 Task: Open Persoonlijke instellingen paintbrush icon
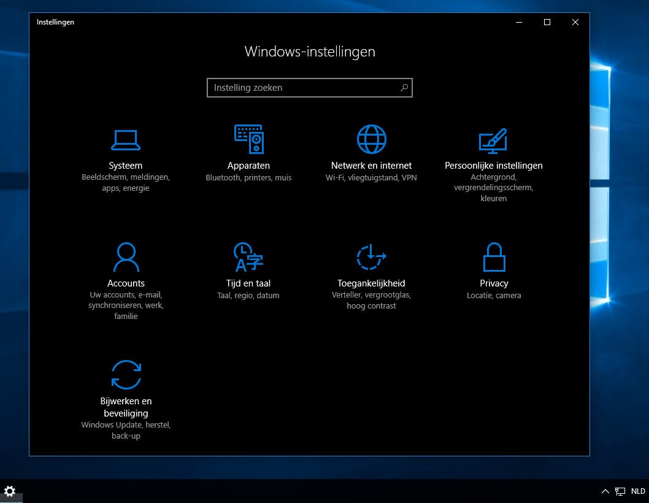click(x=493, y=140)
